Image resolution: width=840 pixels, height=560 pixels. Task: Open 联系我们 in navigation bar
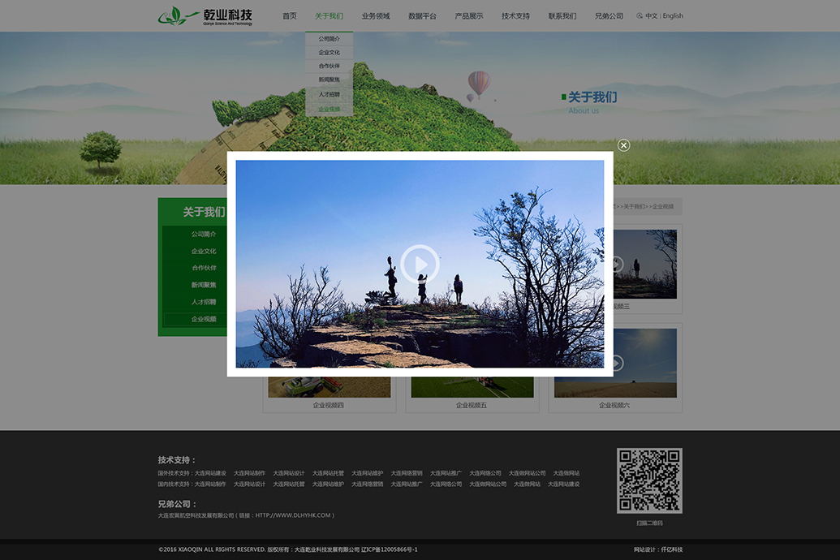(x=562, y=15)
